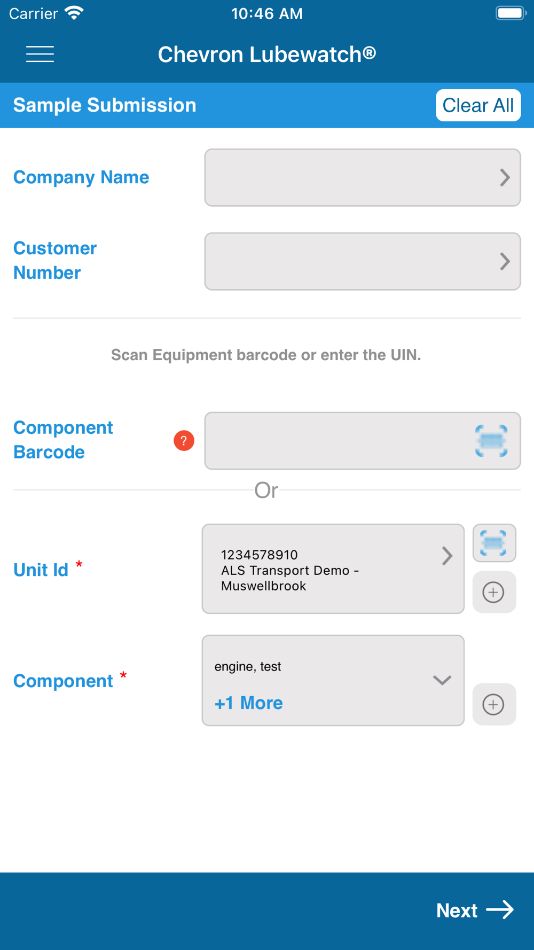The width and height of the screenshot is (534, 950).
Task: Open Unit Id selection chevron
Action: point(447,556)
